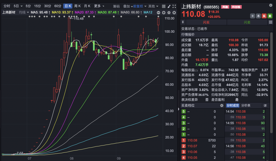The width and height of the screenshot is (276, 161).
Task: Expand the 更多 period dropdown
Action: tap(99, 6)
